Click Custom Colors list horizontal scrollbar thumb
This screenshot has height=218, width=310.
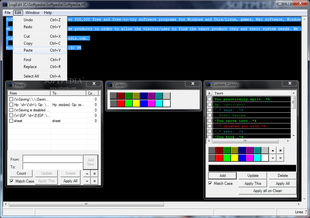(245, 141)
